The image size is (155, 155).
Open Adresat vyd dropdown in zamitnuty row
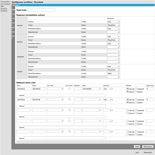107,99
